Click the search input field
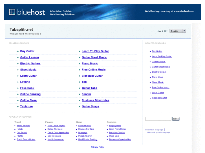This screenshot has width=205, height=153. [158, 119]
